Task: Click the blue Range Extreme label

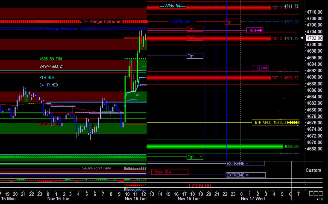Action: coord(62,29)
